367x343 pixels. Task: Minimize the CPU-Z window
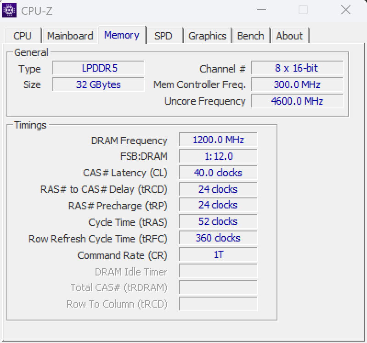click(261, 10)
